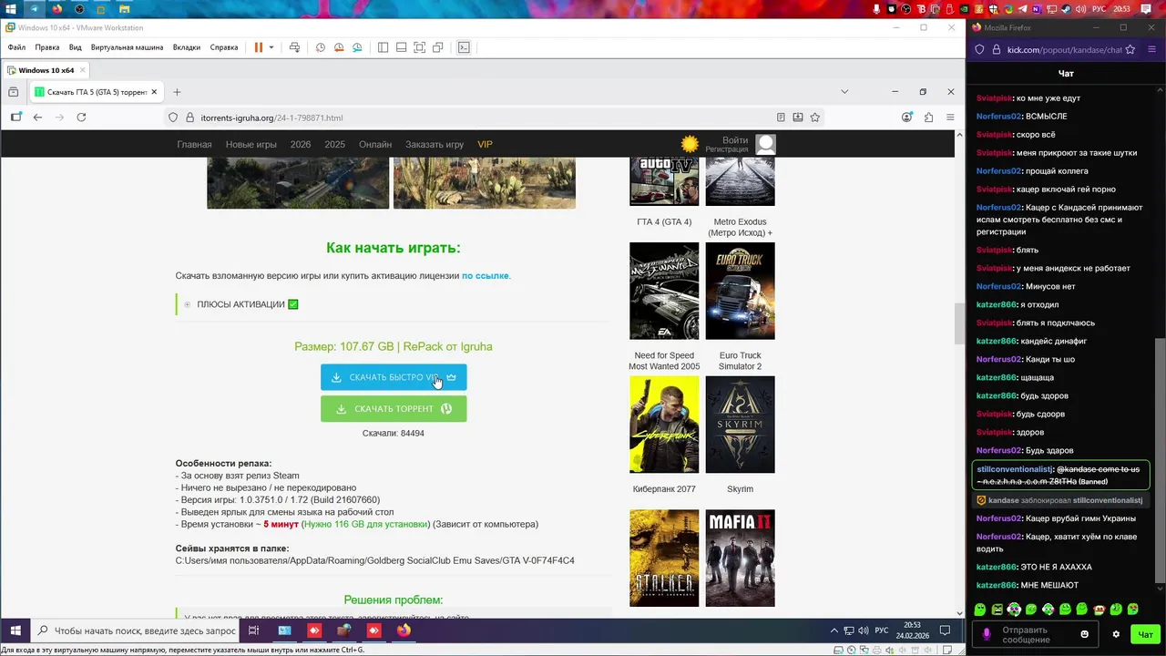Image resolution: width=1166 pixels, height=656 pixels.
Task: Click the send Ctrl+Alt+Del VMware icon
Action: coord(294,47)
